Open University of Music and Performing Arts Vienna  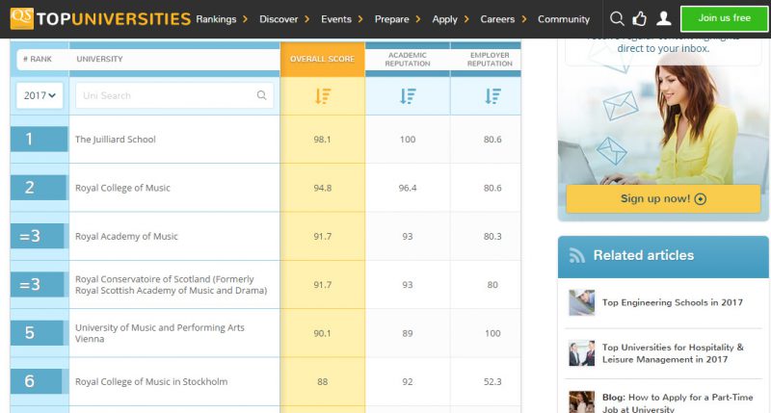[x=160, y=333]
